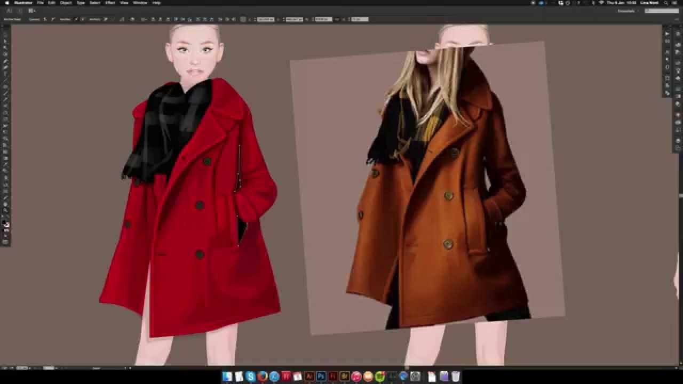Open Adobe Bridge from the Dock
This screenshot has width=683, height=384.
[345, 377]
